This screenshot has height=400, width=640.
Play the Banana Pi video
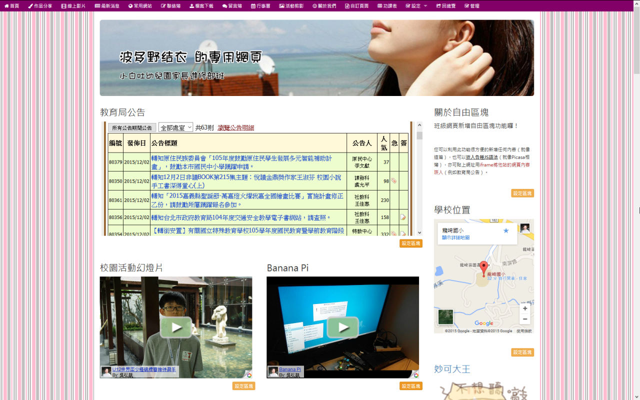343,327
